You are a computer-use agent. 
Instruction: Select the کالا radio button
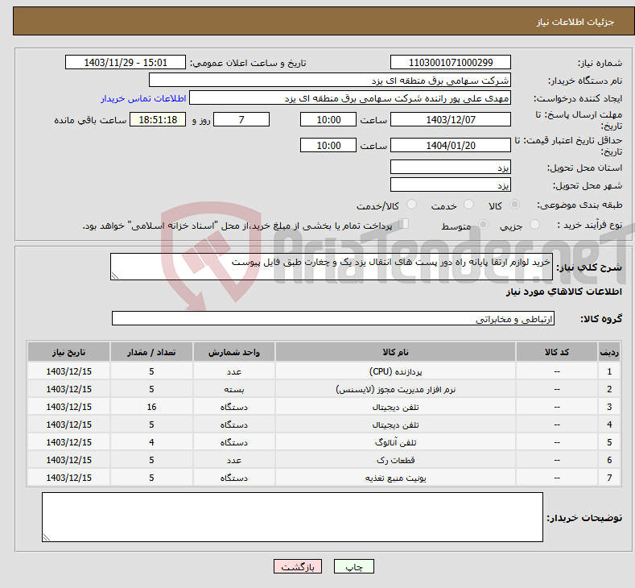point(514,205)
